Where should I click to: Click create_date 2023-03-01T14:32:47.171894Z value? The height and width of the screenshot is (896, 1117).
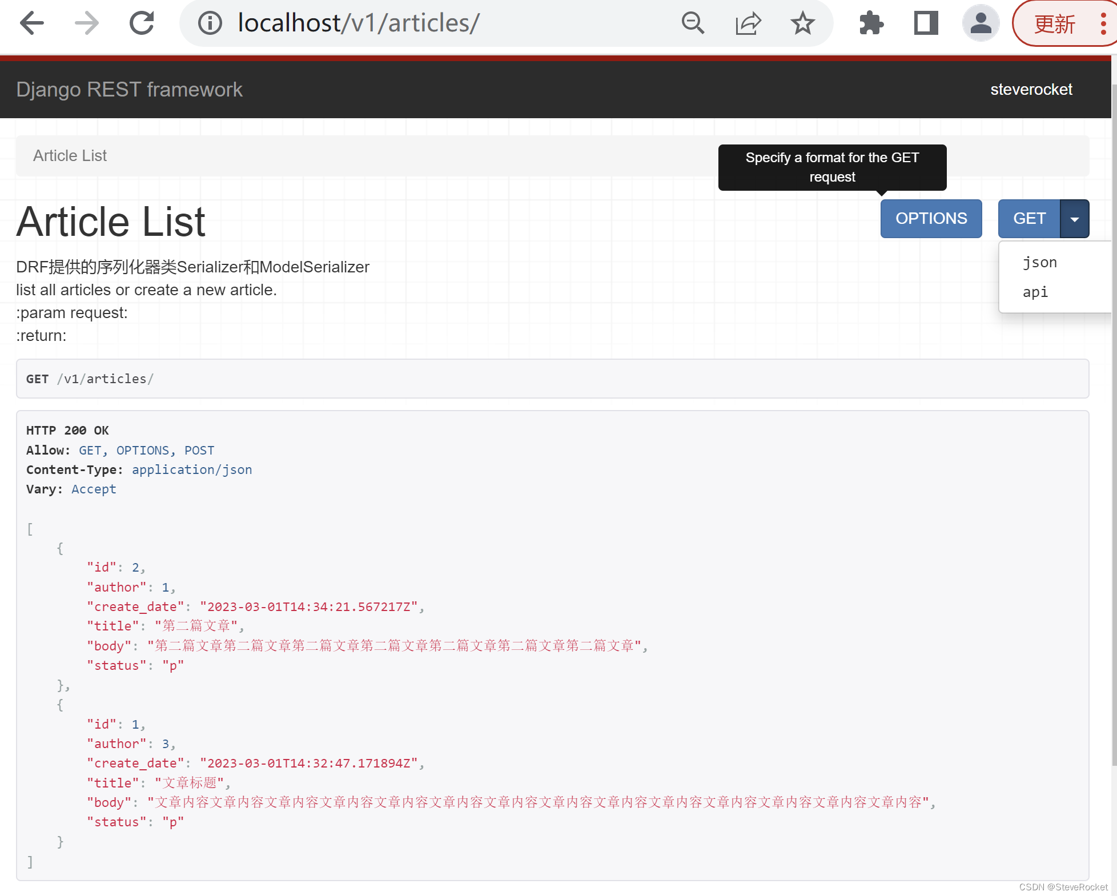[309, 763]
